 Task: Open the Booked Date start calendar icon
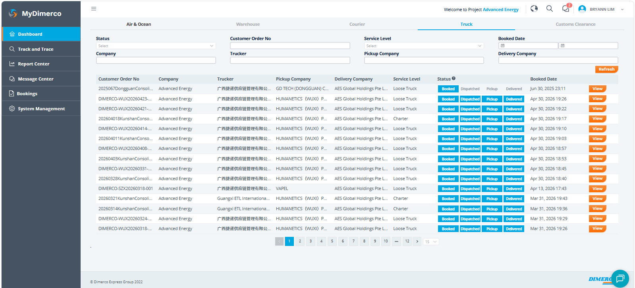(502, 46)
